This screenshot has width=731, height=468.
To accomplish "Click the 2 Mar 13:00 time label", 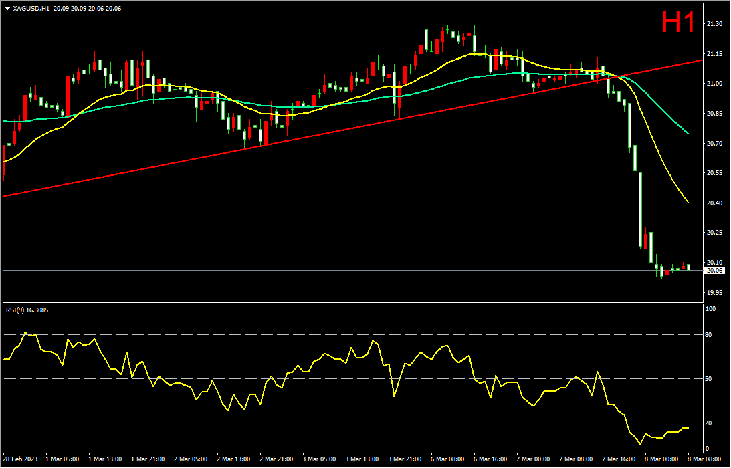I will [x=233, y=459].
